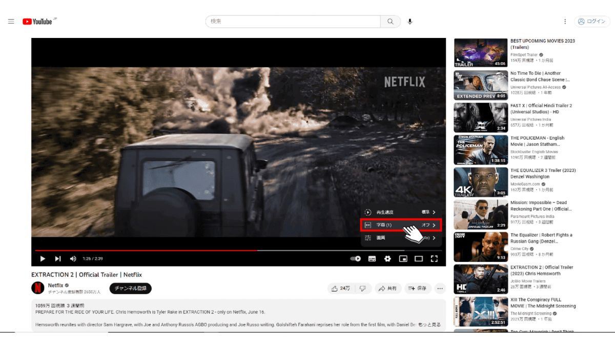Visit the FilmSpot Trailer channel name
The height and width of the screenshot is (346, 615).
click(x=524, y=55)
